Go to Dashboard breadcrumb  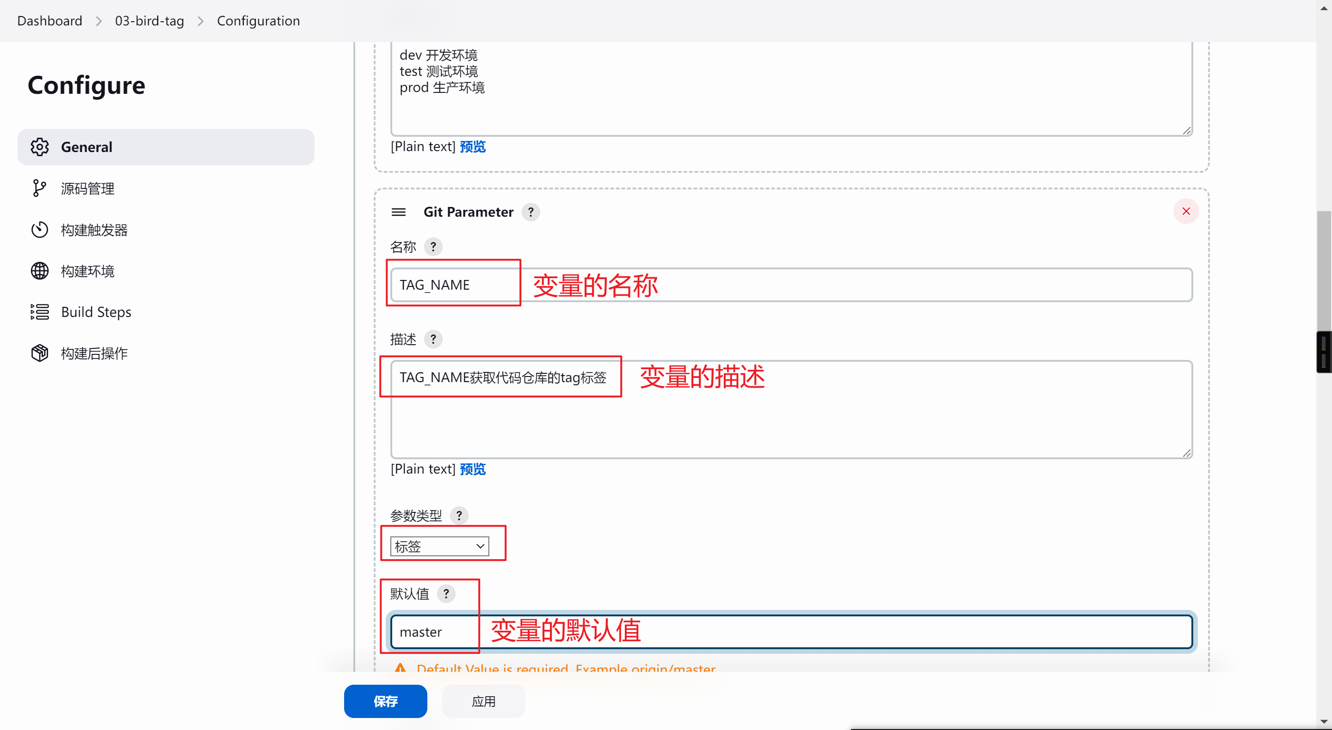click(49, 21)
